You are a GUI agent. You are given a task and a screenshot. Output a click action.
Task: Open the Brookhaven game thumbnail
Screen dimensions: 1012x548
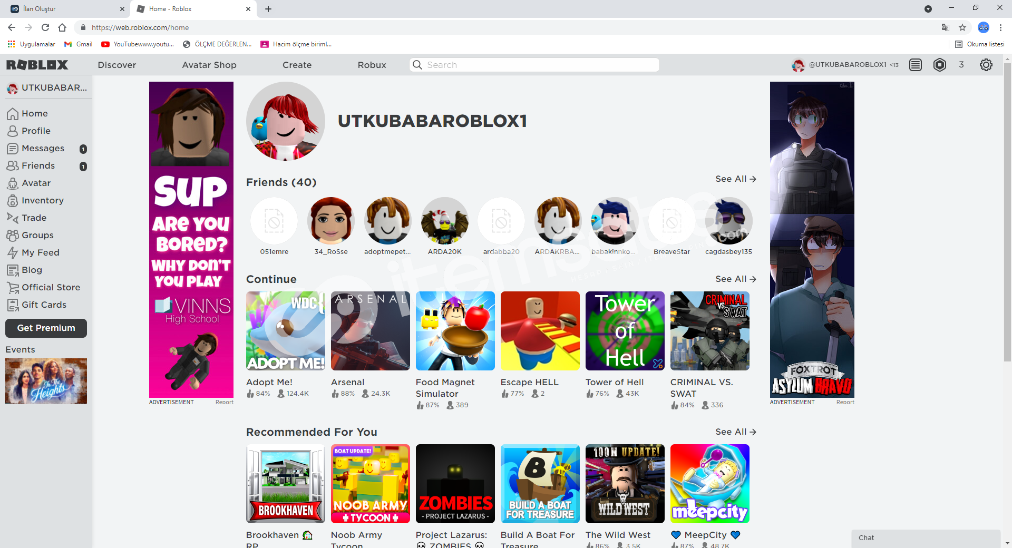pos(286,484)
